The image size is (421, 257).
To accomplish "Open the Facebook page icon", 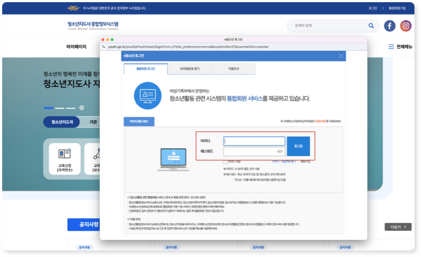I will (389, 26).
